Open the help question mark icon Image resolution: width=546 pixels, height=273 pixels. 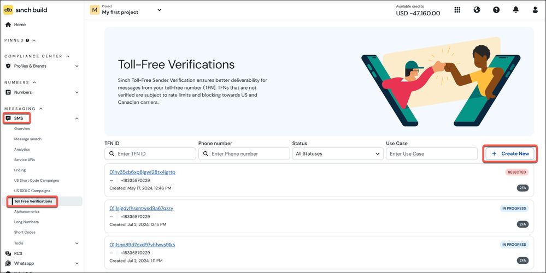(496, 10)
